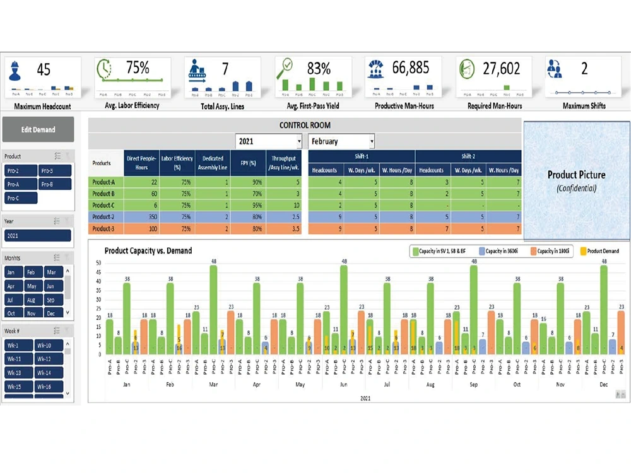Clear filter on the Year slicer
Viewport: 631px width, 473px height.
[68, 221]
